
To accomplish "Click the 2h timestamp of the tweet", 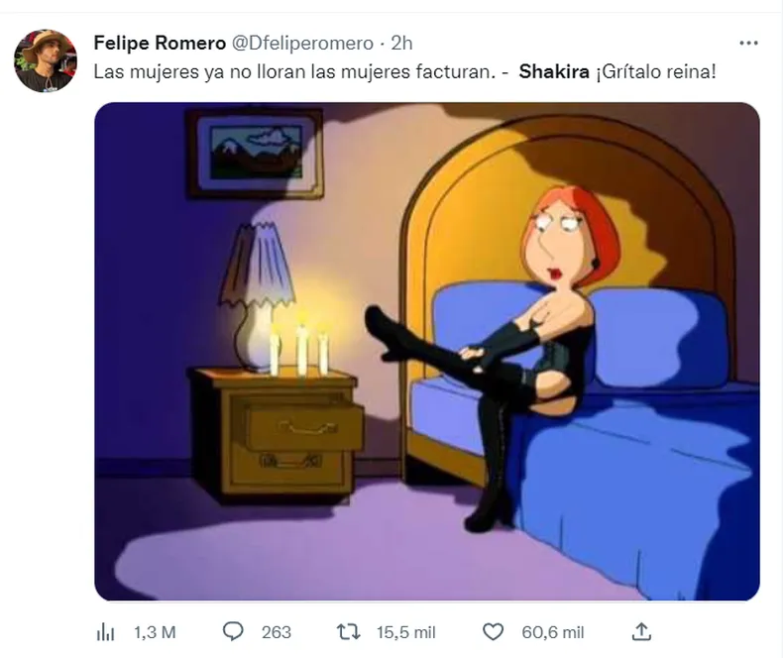I will coord(402,43).
